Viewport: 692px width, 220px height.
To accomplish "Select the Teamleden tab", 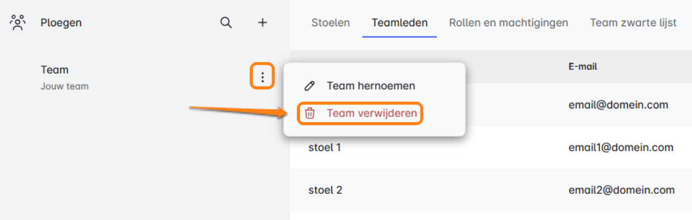I will [x=400, y=22].
